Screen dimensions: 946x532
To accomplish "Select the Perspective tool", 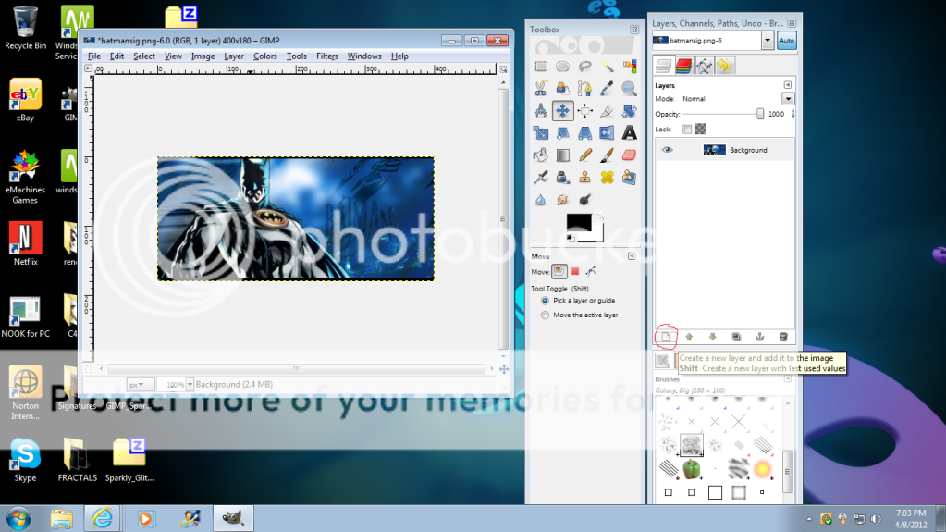I will (584, 133).
